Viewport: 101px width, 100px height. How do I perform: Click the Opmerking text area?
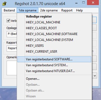(x=12, y=68)
